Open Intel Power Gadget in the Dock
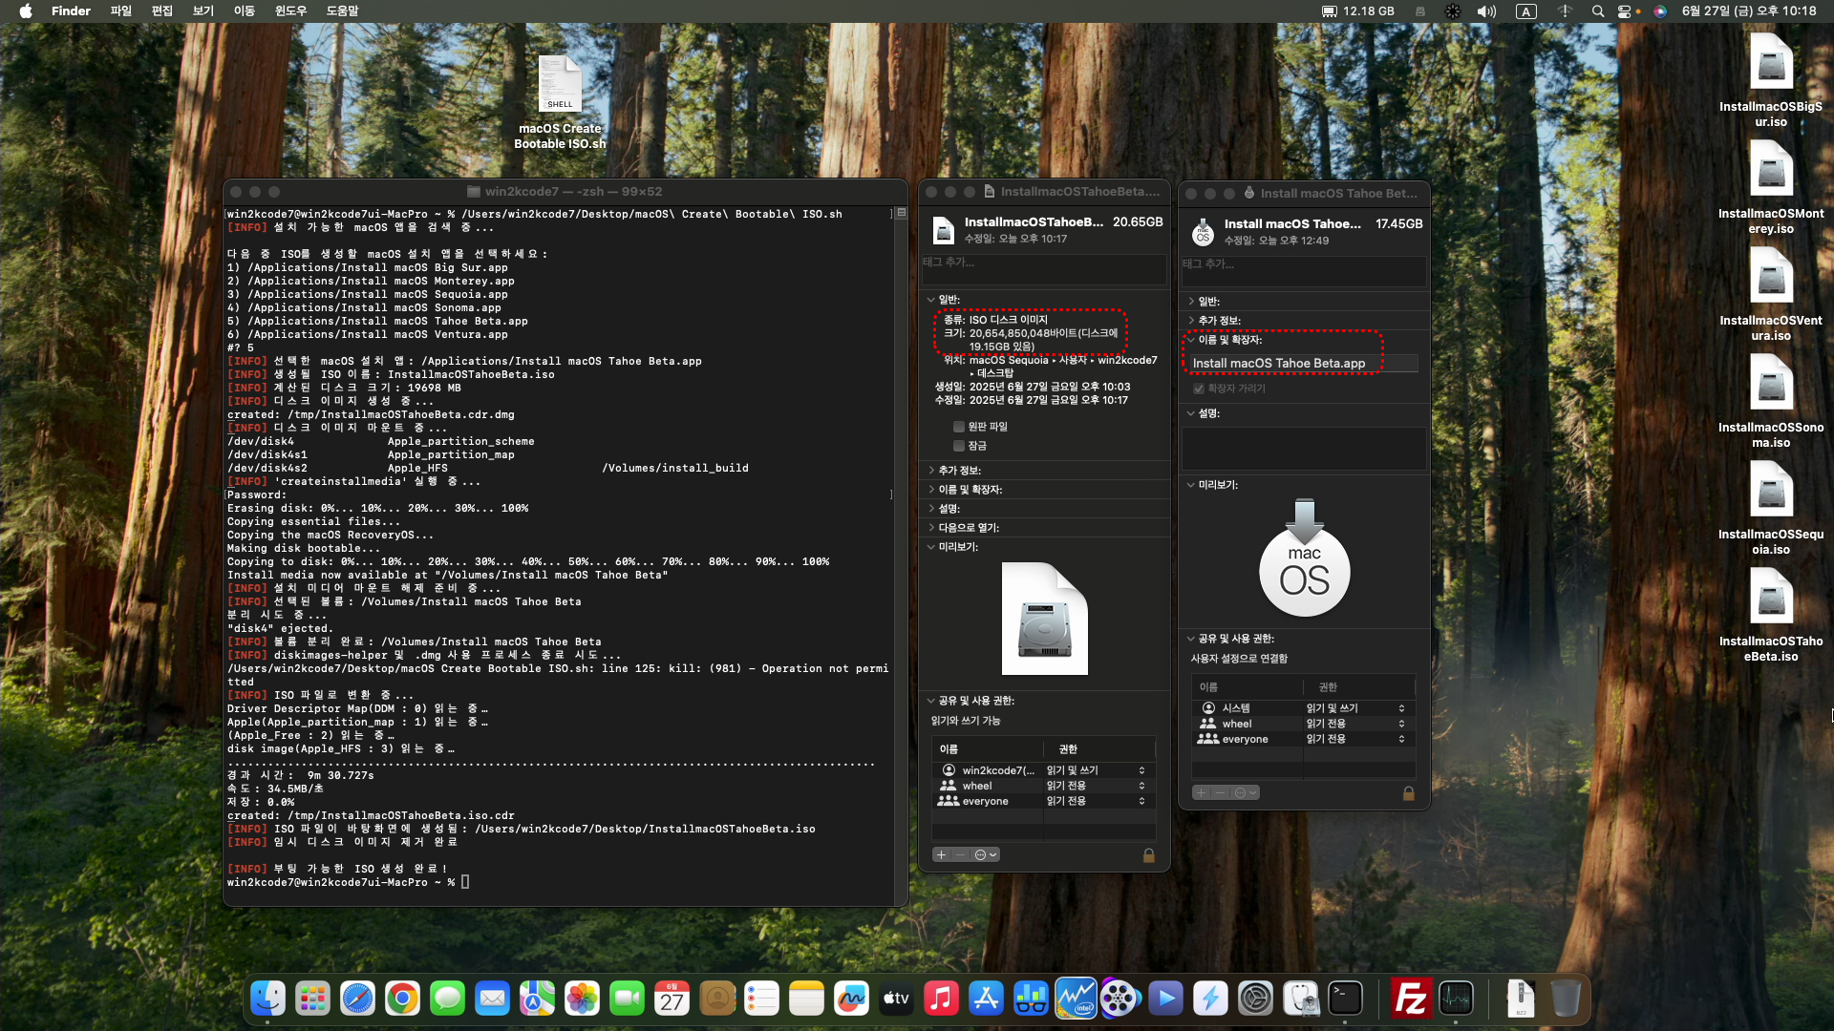This screenshot has width=1834, height=1031. coord(1076,999)
